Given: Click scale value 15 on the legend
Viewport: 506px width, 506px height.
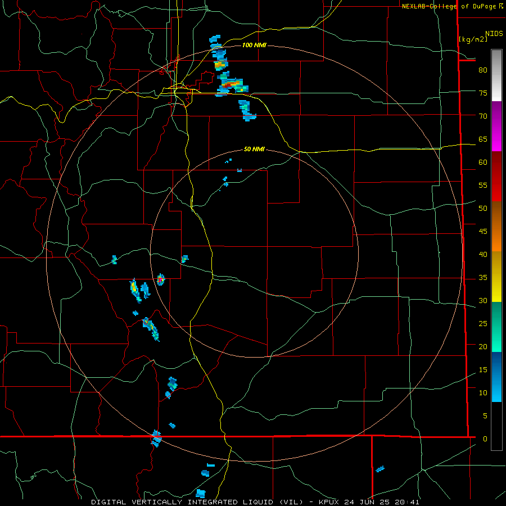Looking at the screenshot, I should 483,369.
